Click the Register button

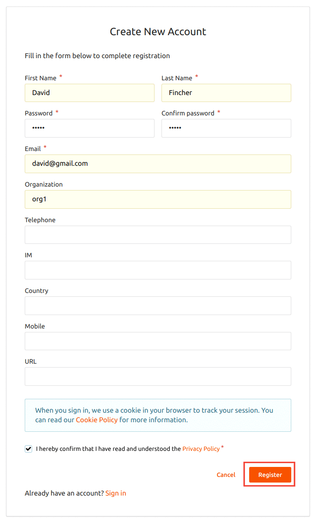[x=270, y=475]
